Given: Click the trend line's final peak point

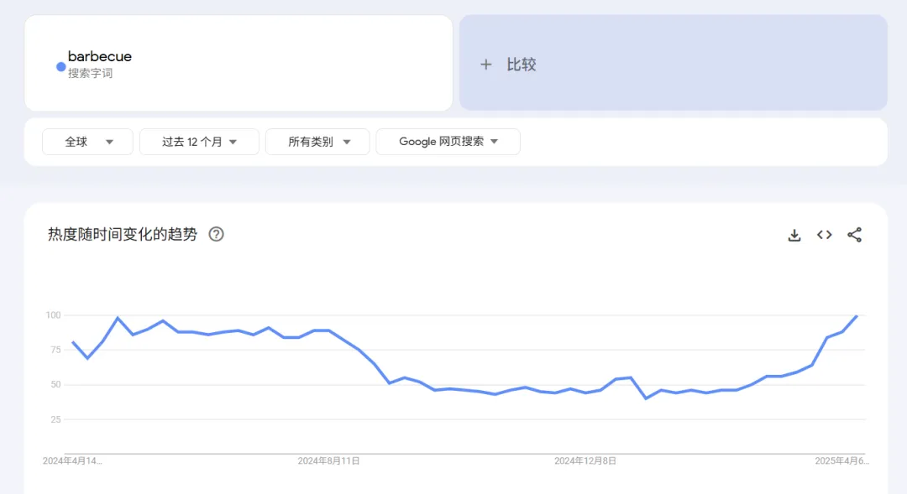Looking at the screenshot, I should click(x=857, y=315).
